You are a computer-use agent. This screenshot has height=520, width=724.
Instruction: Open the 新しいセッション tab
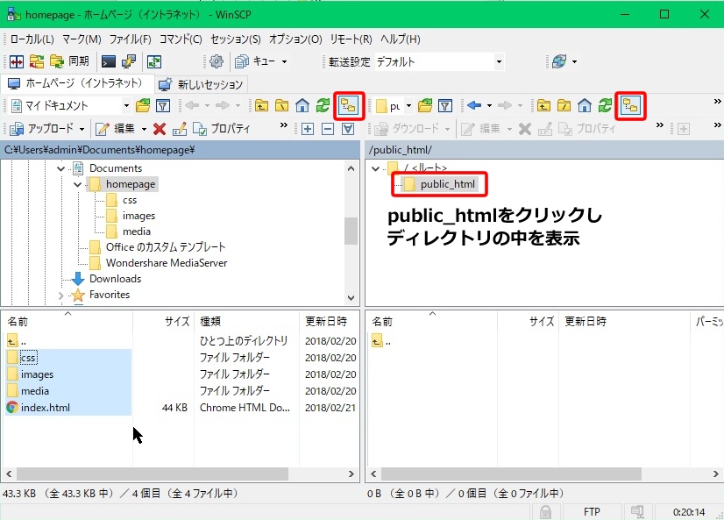pos(201,84)
